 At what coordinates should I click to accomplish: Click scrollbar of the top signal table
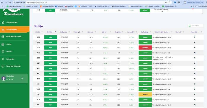pos(203,11)
